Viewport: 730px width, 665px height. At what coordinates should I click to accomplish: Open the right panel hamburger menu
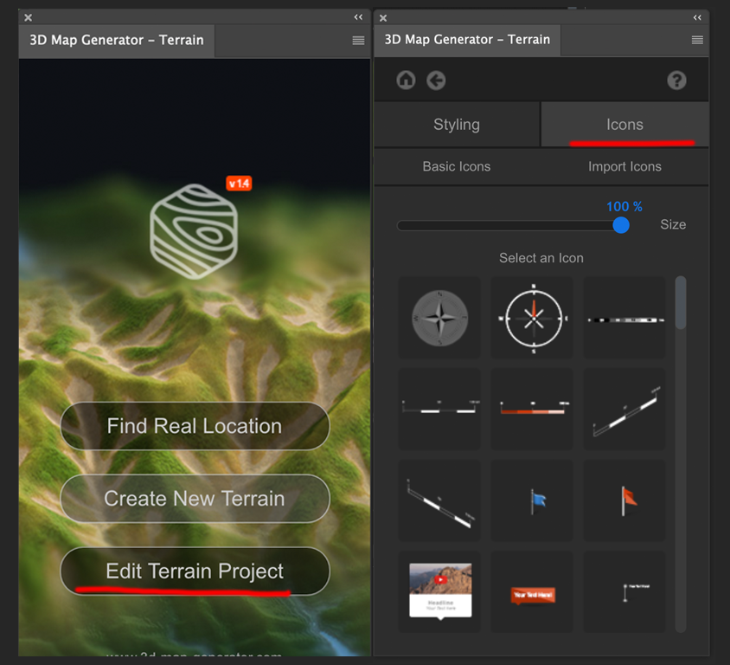click(697, 40)
